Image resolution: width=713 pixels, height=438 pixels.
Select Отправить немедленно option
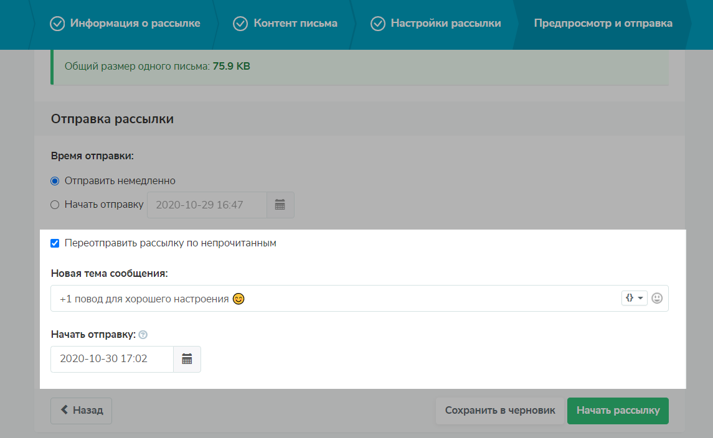(54, 180)
